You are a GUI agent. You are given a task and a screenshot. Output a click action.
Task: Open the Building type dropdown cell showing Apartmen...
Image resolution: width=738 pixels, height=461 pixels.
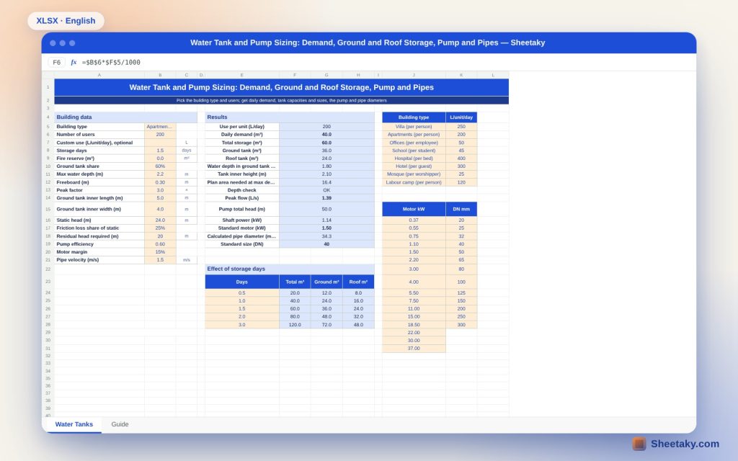click(160, 127)
